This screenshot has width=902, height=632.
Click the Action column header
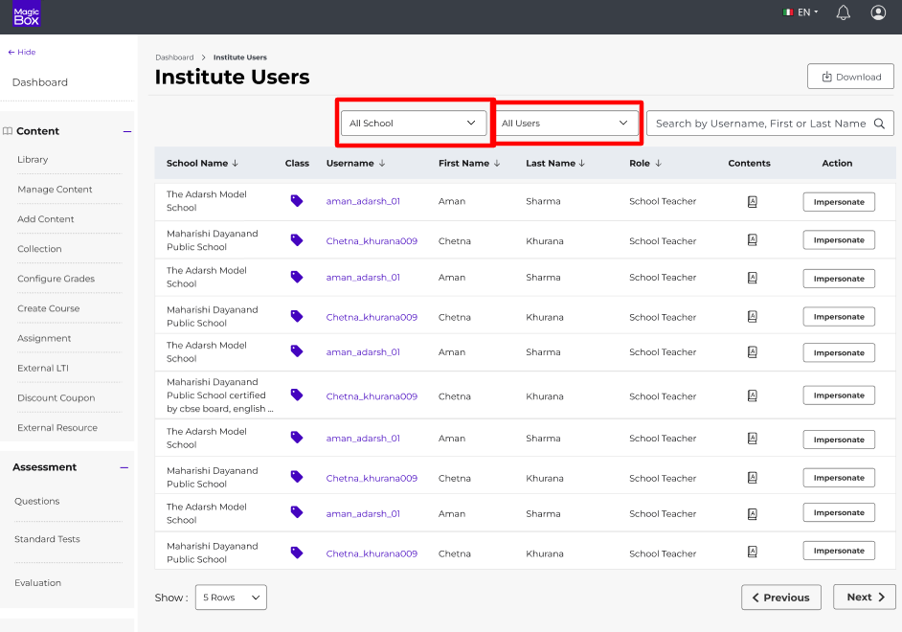(837, 164)
